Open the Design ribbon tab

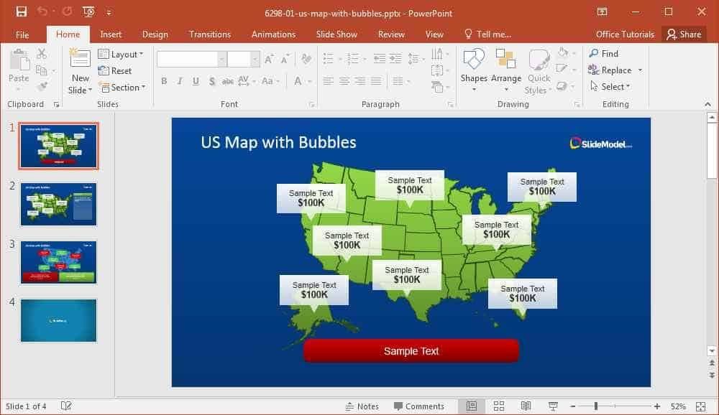[155, 34]
